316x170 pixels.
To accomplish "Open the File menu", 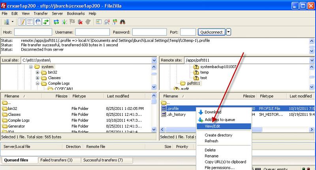I will coord(4,13).
